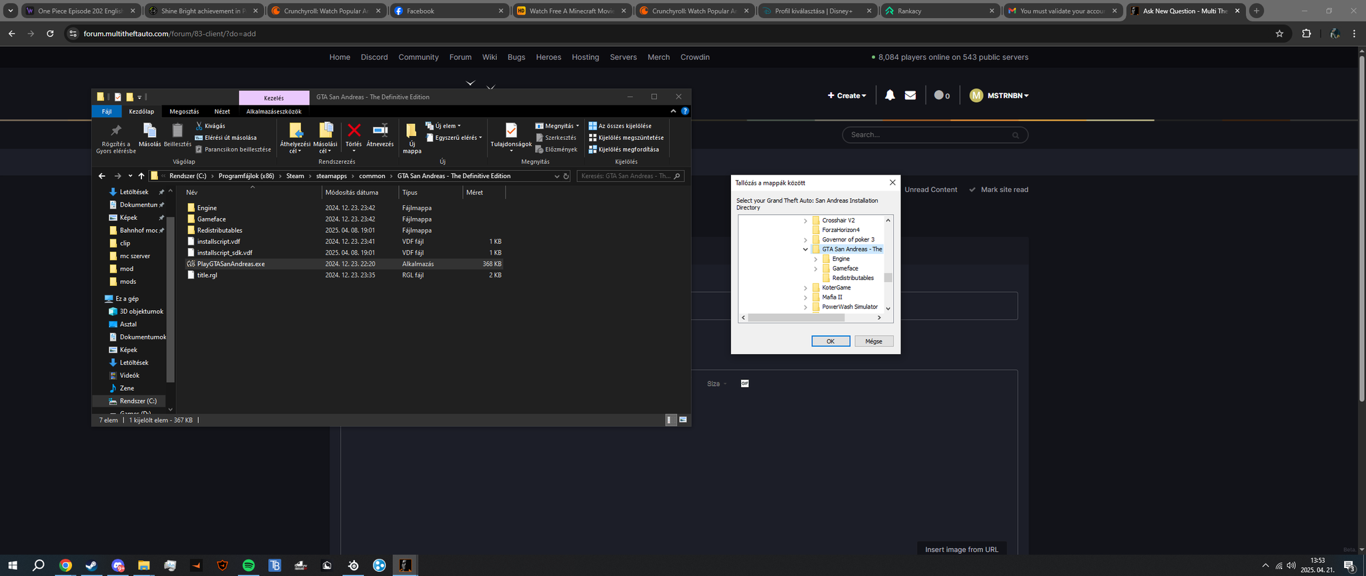Open the Rankacy browser tab
Viewport: 1366px width, 576px height.
click(939, 11)
